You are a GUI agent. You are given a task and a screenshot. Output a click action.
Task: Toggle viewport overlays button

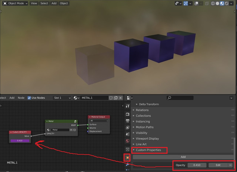196,3
